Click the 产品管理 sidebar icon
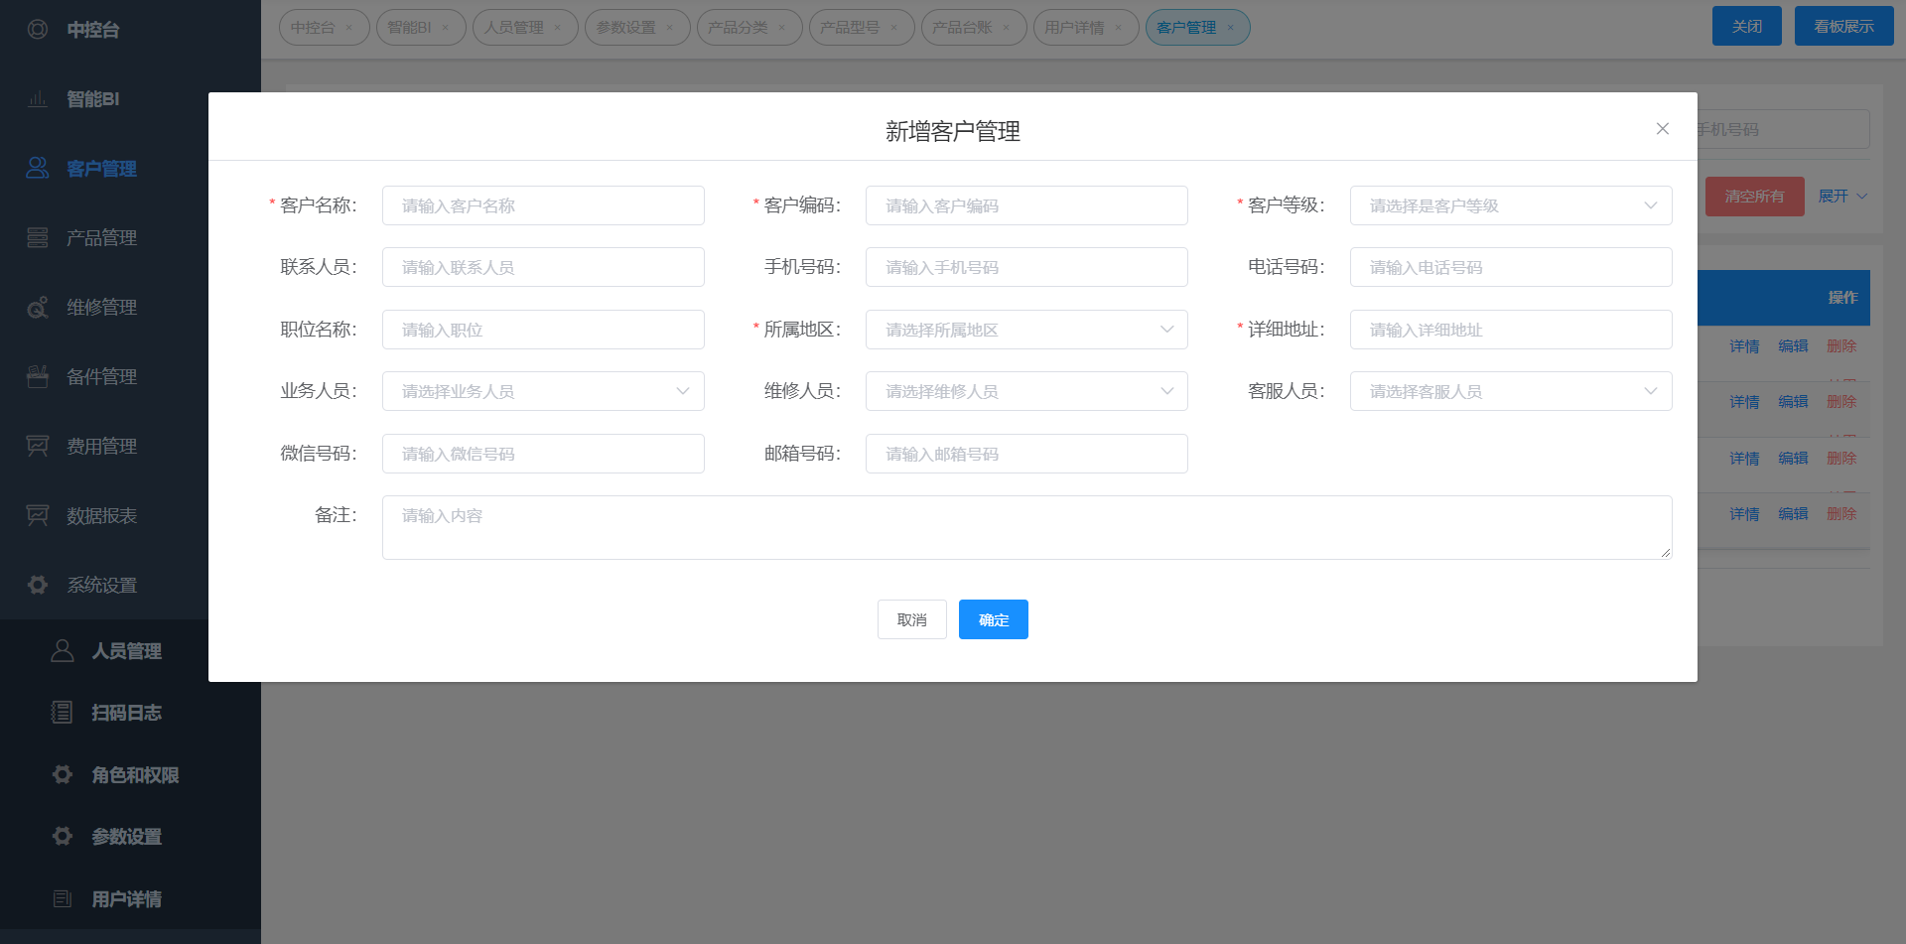This screenshot has width=1906, height=944. pyautogui.click(x=38, y=238)
